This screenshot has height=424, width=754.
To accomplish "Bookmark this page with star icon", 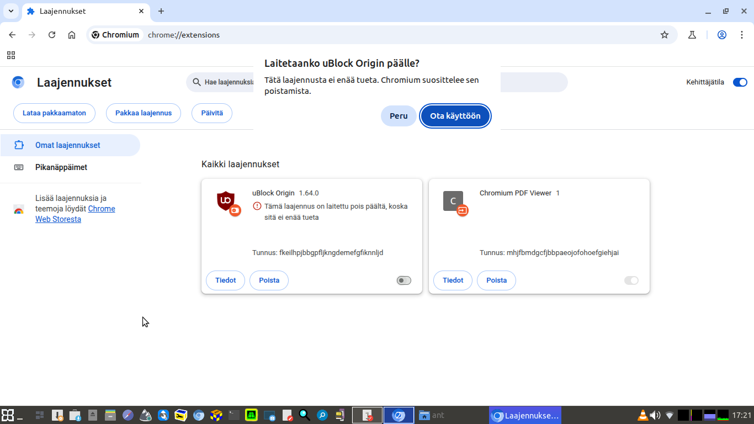I will pos(665,35).
